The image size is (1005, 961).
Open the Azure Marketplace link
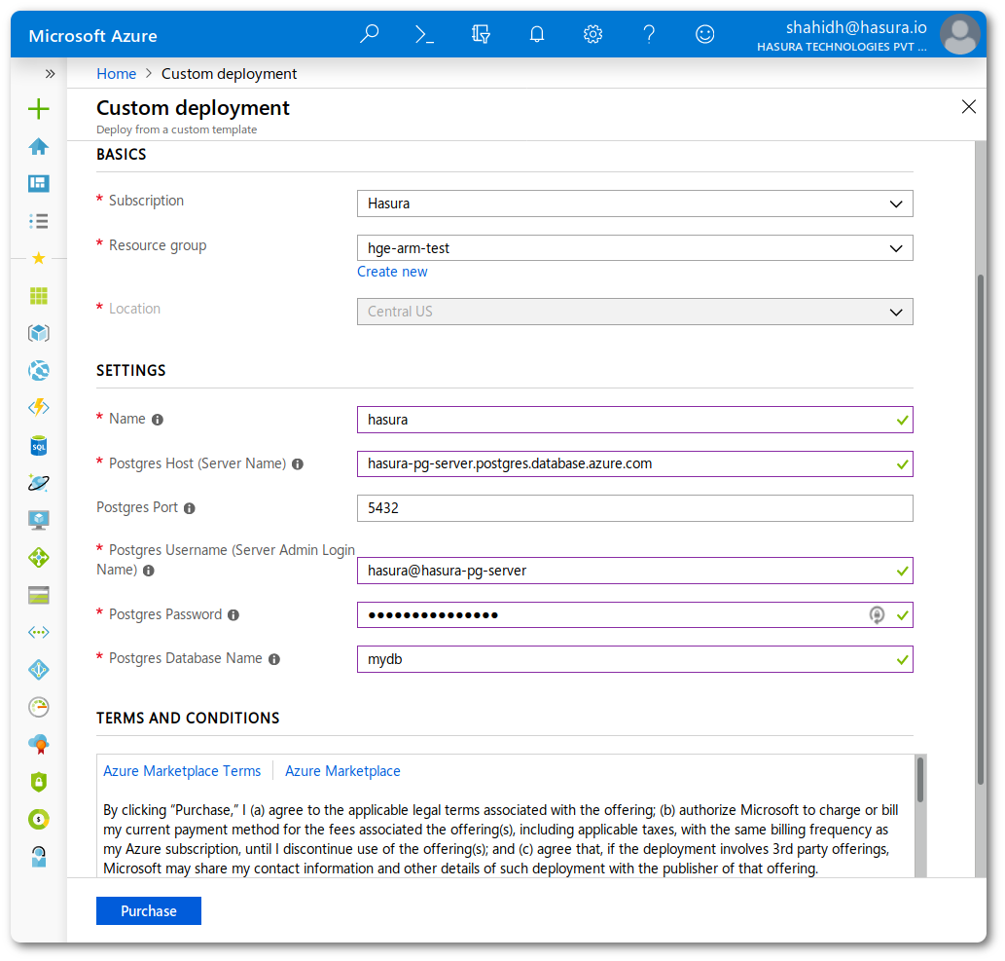[x=342, y=771]
